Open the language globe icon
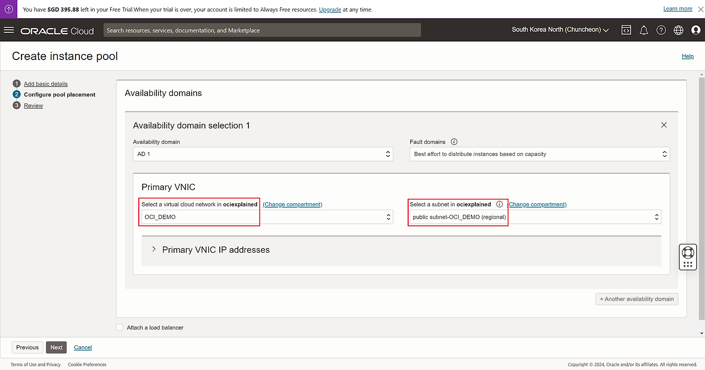The image size is (705, 370). pyautogui.click(x=679, y=30)
